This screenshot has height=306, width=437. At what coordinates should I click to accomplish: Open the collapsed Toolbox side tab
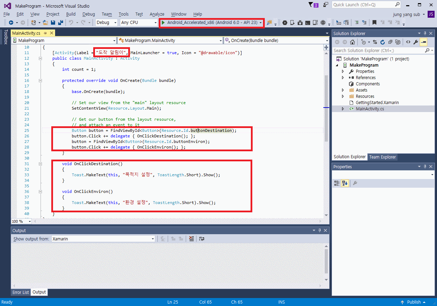pyautogui.click(x=5, y=37)
